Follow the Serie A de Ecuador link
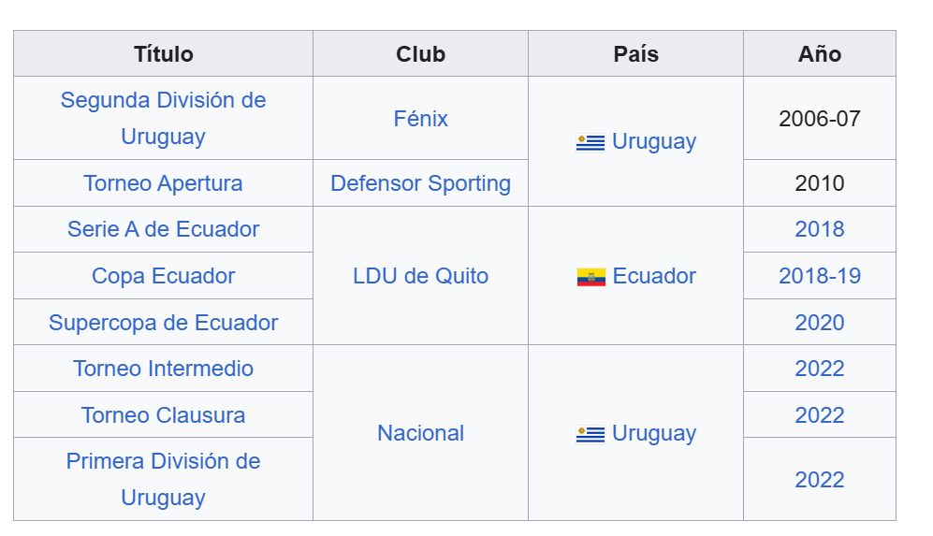This screenshot has width=933, height=536. click(x=163, y=229)
